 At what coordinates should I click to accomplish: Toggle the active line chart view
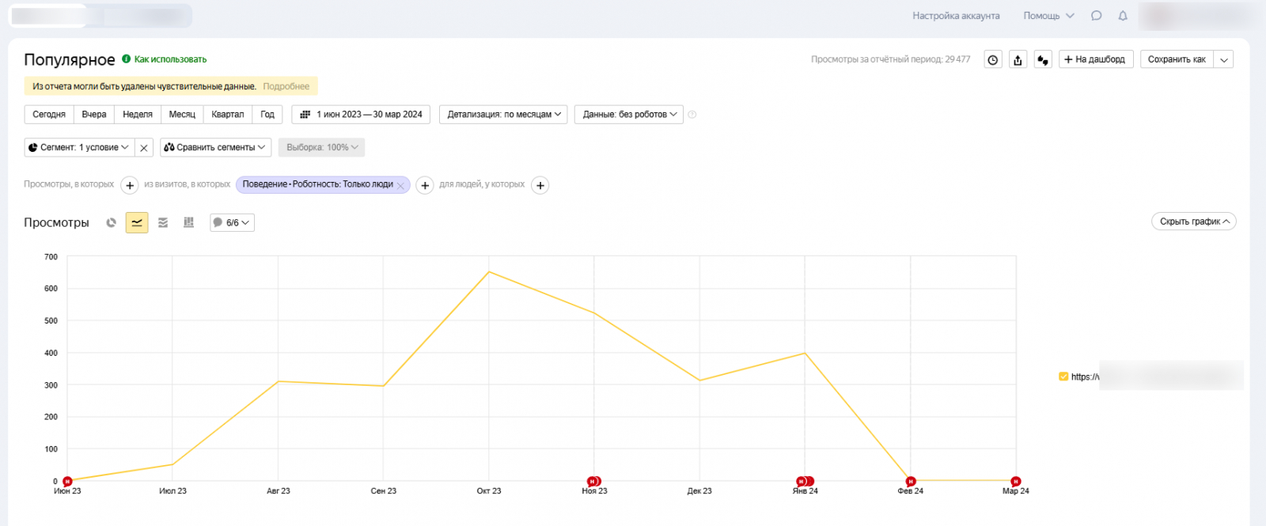point(137,223)
